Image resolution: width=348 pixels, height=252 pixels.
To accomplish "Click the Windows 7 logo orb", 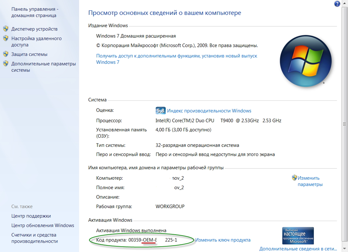I will click(306, 61).
